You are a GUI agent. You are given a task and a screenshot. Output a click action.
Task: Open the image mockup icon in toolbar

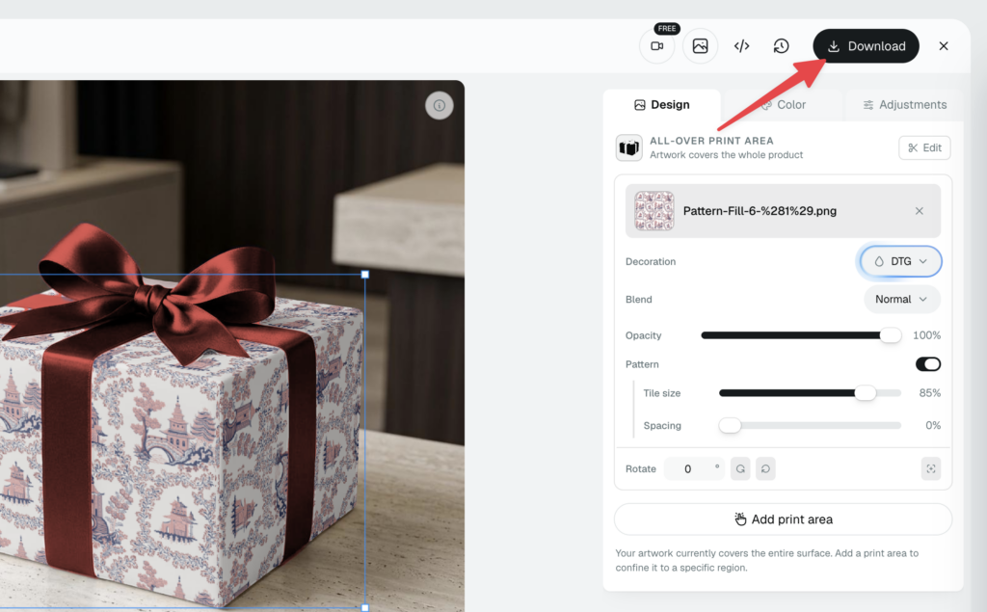[700, 46]
